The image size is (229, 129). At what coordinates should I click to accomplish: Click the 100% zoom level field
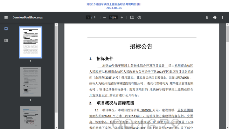[113, 18]
